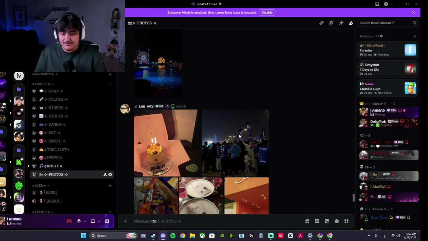Screen dimensions: 428x241
Task: Open microphone input options arrow
Action: [85, 221]
